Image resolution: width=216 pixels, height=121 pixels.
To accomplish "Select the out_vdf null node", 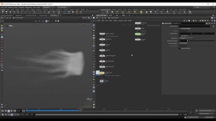I will click(102, 81).
